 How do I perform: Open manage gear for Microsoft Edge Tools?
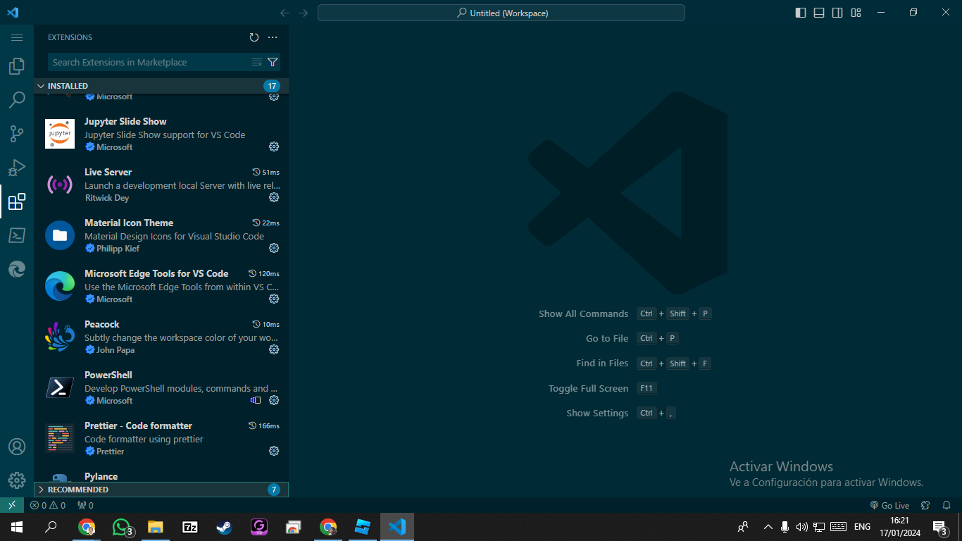pos(274,299)
